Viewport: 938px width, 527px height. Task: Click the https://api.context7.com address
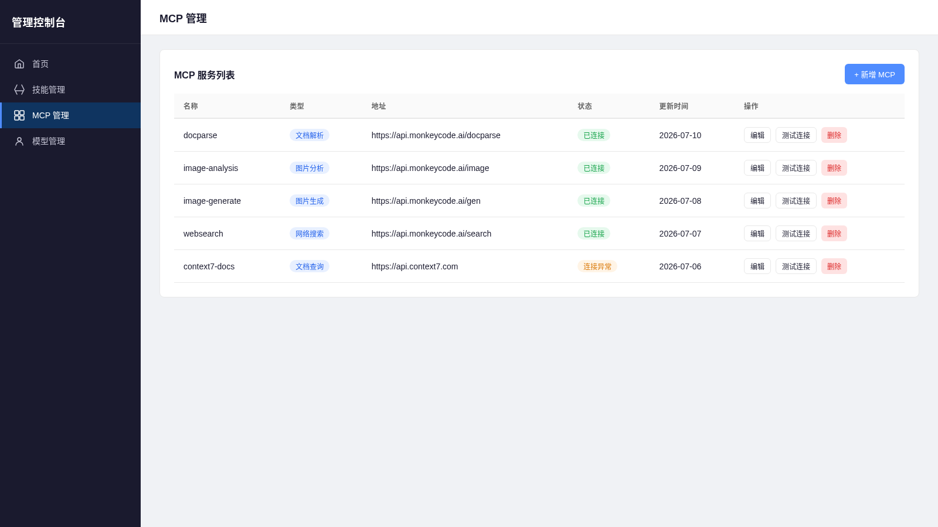415,266
